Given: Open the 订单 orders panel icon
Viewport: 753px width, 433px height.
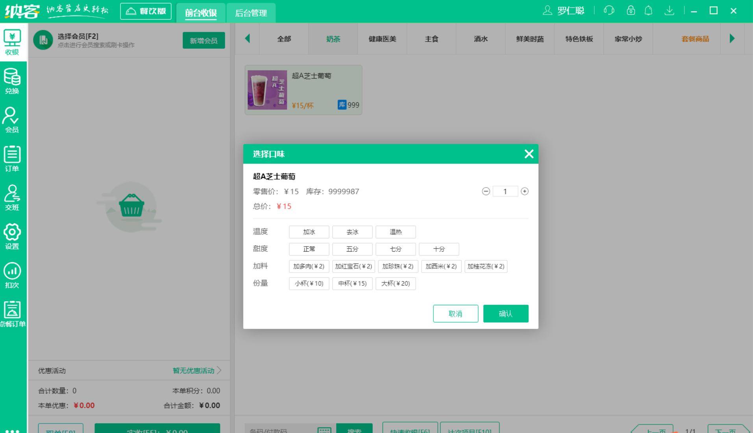Looking at the screenshot, I should pos(12,158).
